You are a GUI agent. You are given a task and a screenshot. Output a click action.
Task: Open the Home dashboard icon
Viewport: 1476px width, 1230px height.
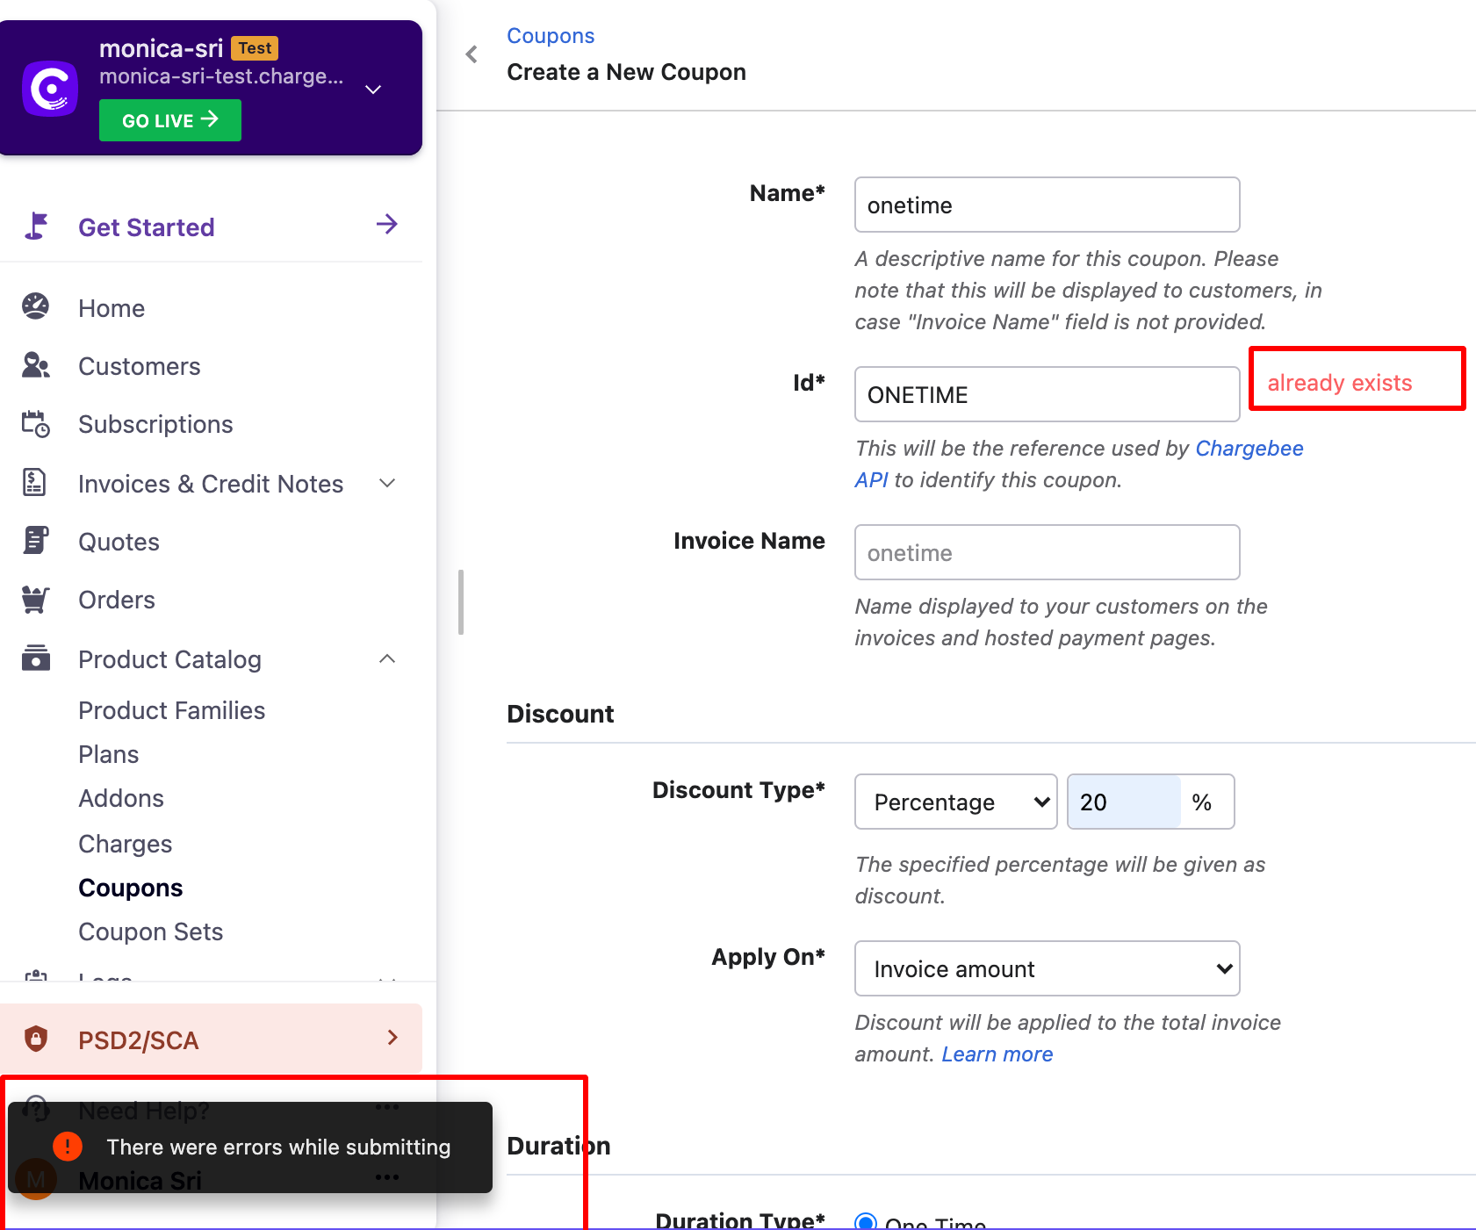[35, 307]
